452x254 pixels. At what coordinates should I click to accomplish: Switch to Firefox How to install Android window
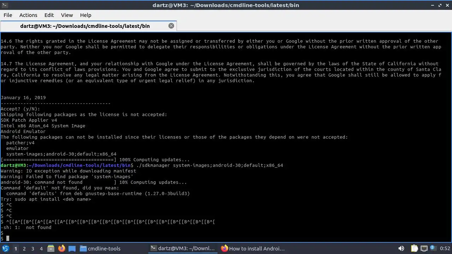(x=254, y=248)
